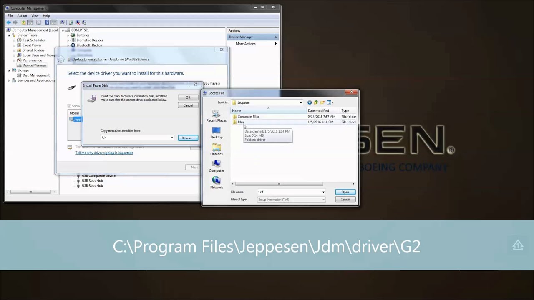Open the File name dropdown arrow
The image size is (534, 300).
(x=323, y=192)
